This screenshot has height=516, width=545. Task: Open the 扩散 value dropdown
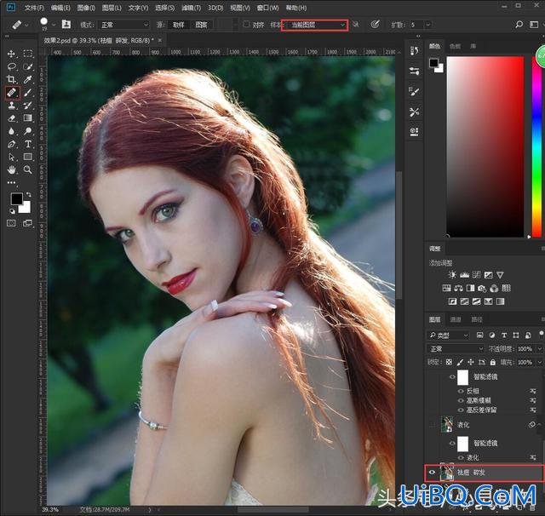point(427,25)
